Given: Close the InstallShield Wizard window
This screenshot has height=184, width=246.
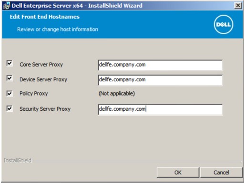Looking at the screenshot, I should pyautogui.click(x=238, y=6).
